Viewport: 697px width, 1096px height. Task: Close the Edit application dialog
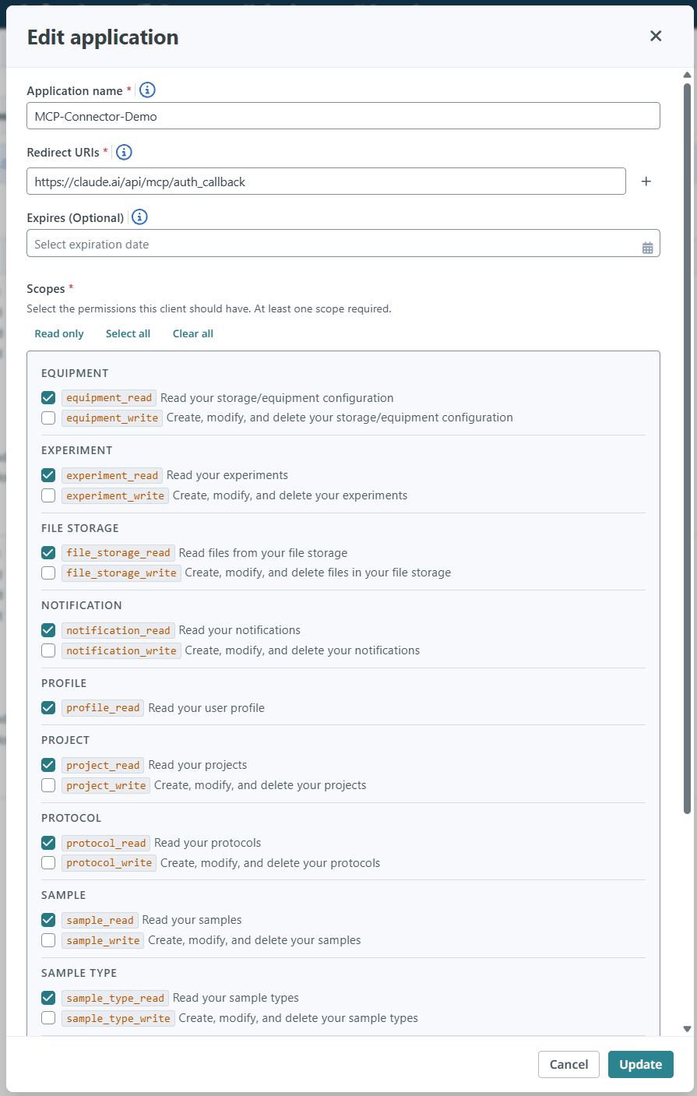[656, 36]
